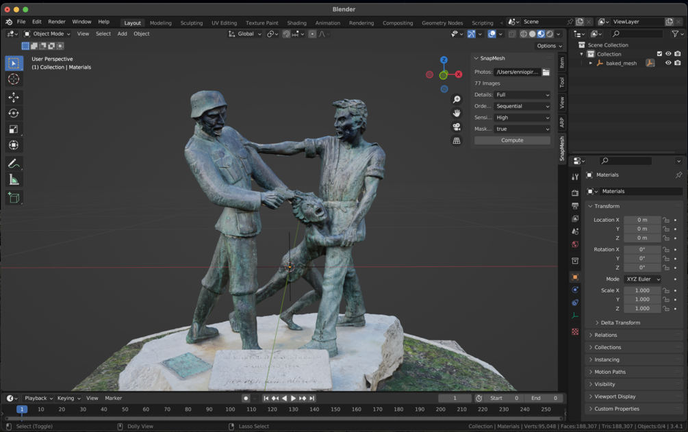This screenshot has width=688, height=432.
Task: Toggle lock on Location X
Action: [666, 220]
